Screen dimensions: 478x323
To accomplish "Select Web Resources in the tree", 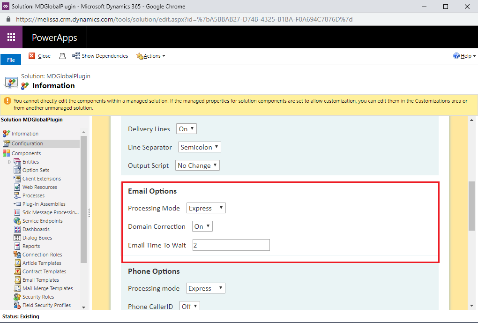I will click(x=40, y=187).
